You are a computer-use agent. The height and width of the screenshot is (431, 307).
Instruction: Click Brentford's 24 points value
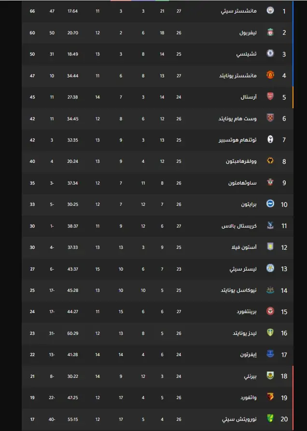pos(32,312)
